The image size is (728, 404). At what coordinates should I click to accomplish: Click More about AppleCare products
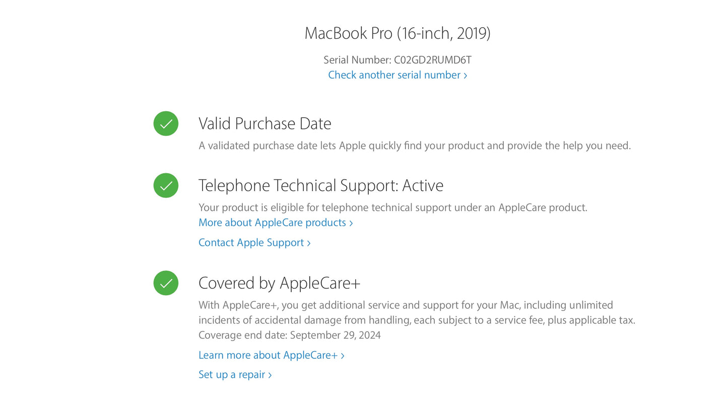pos(272,222)
